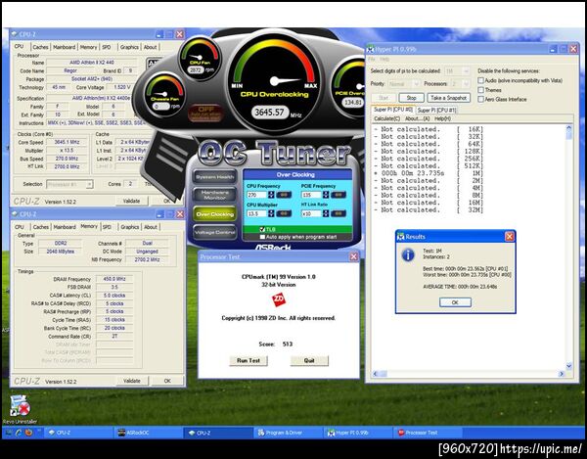Apply PCIE Frequency with GO button
Image resolution: width=587 pixels, height=459 pixels.
pos(339,195)
